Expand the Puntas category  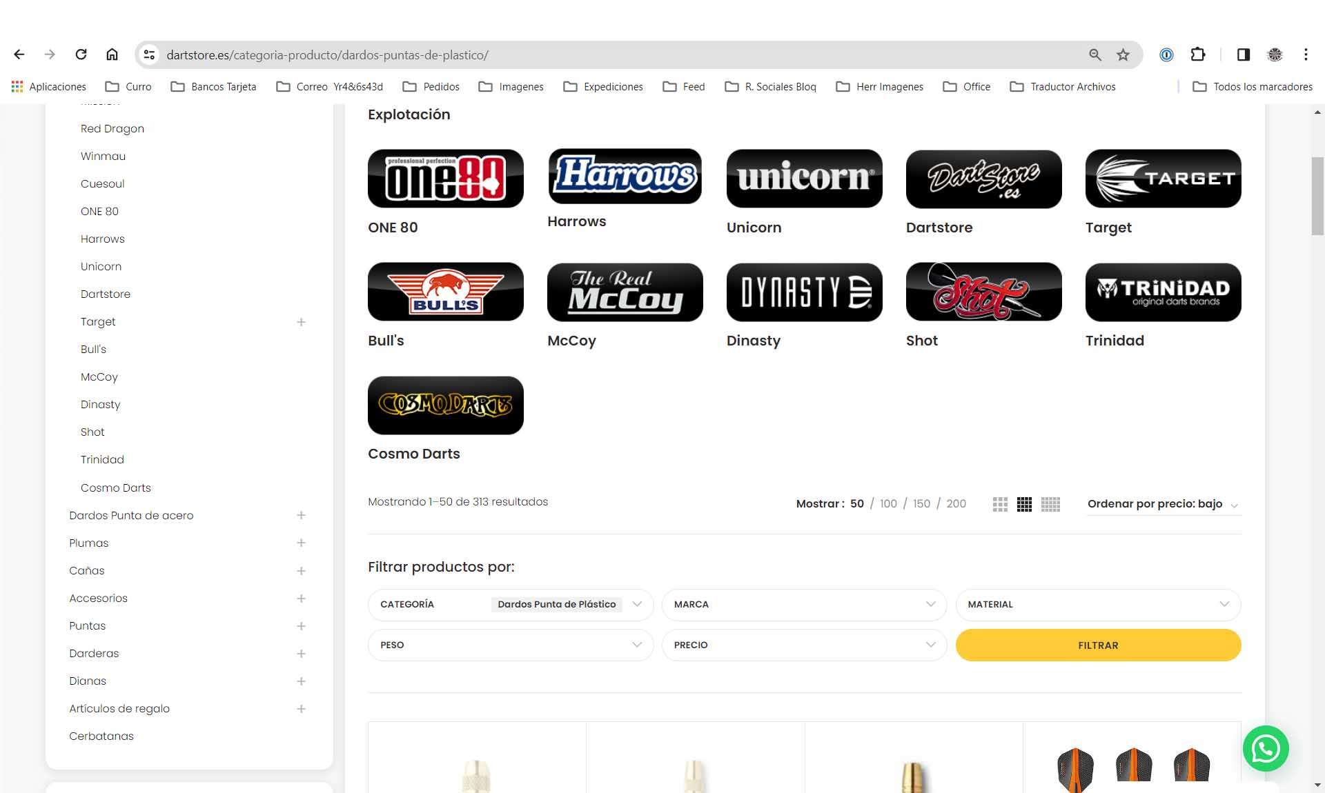pos(301,626)
